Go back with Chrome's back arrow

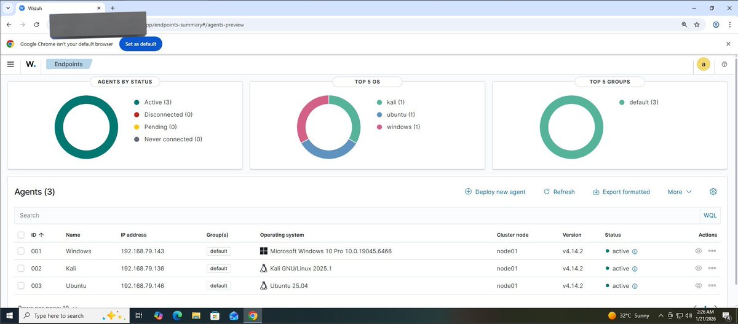[x=9, y=25]
